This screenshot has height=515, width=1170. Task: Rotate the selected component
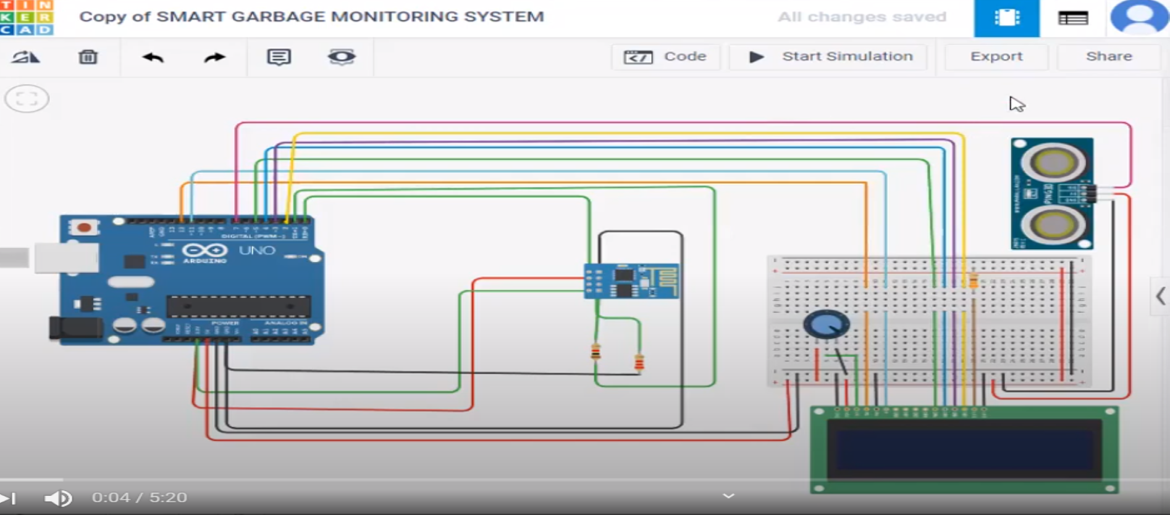pyautogui.click(x=26, y=57)
